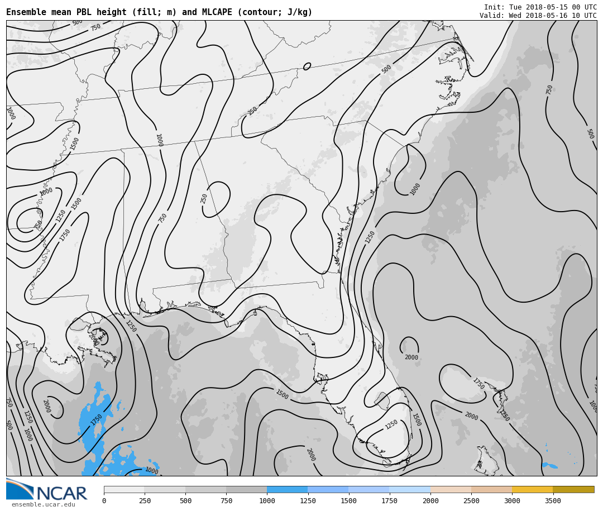The image size is (603, 511).
Task: Pick the 1500–1750 light blue colorbar segment
Action: click(x=369, y=489)
